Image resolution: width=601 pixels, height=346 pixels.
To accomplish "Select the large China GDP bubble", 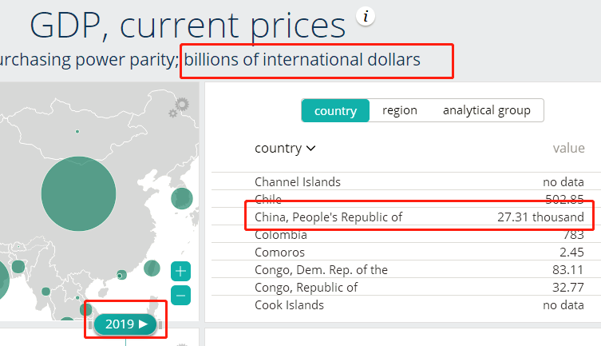I will (78, 193).
